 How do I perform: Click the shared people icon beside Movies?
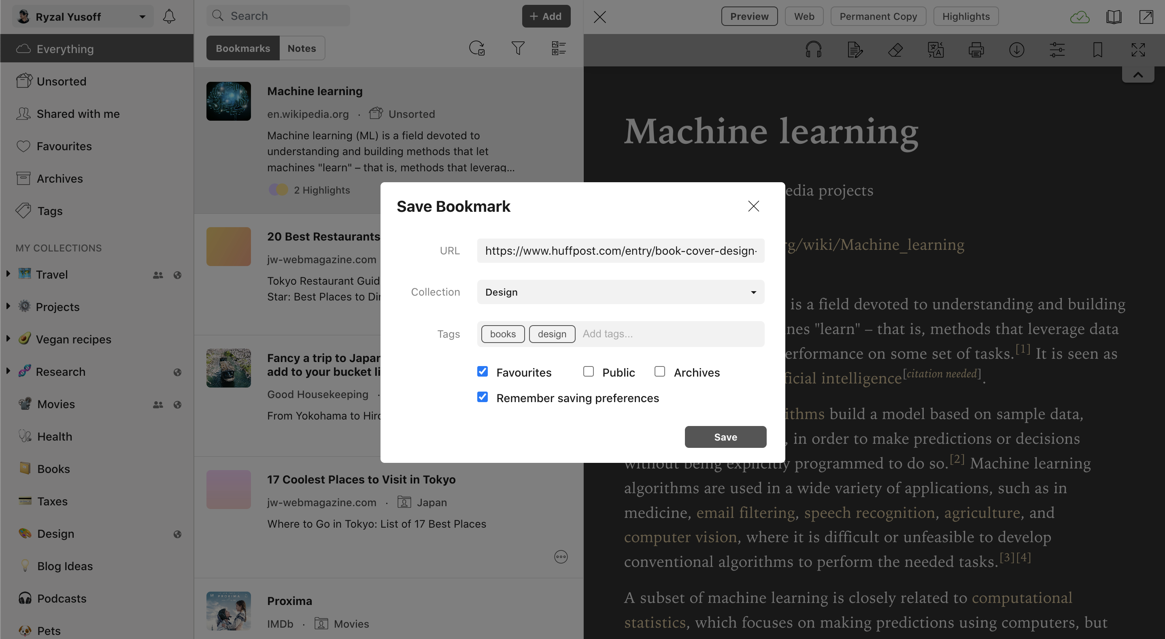click(158, 404)
